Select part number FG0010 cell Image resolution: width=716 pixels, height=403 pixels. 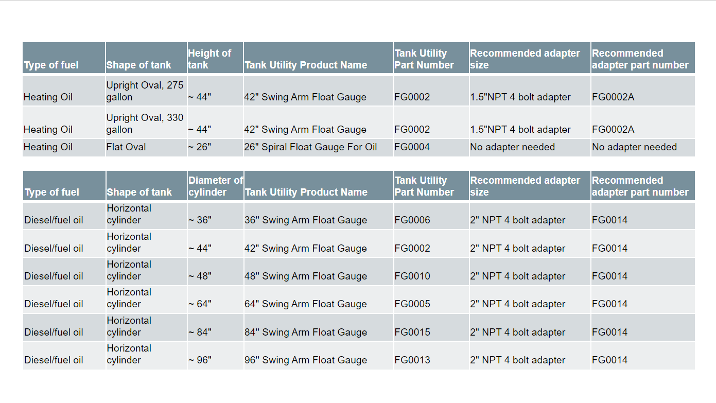pyautogui.click(x=431, y=272)
